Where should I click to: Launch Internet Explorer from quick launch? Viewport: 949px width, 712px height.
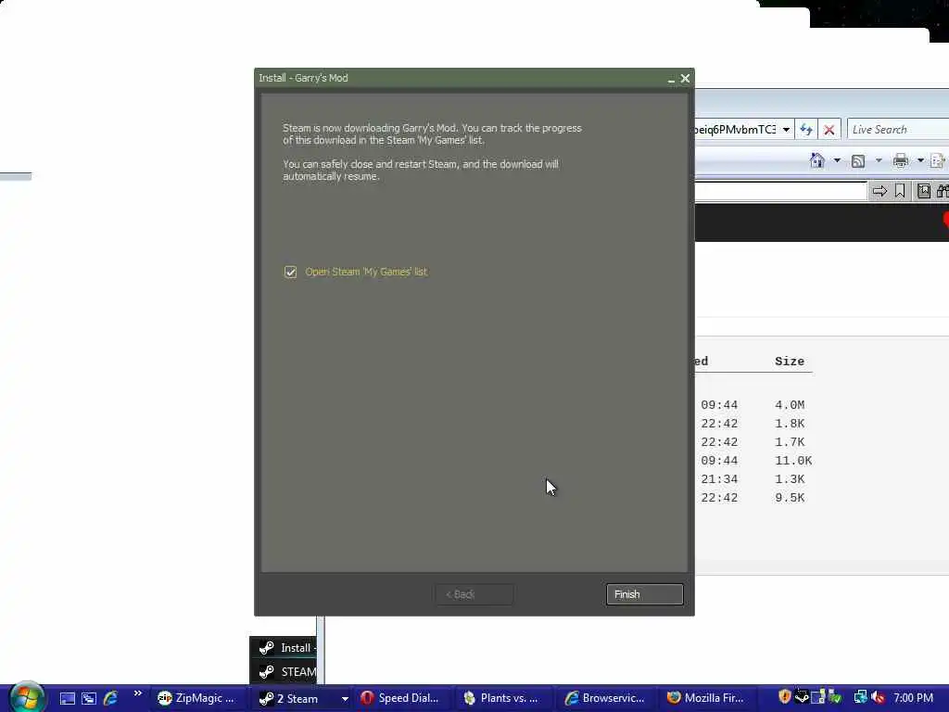[x=110, y=698]
